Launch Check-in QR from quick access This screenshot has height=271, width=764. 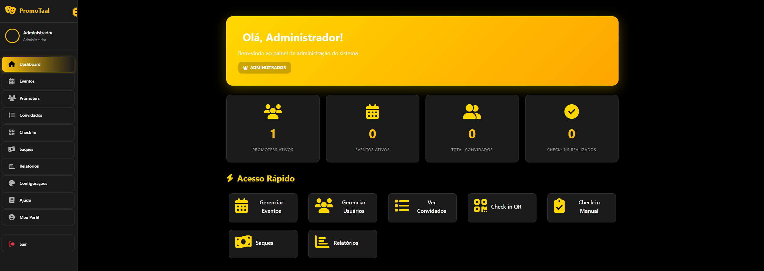coord(502,208)
